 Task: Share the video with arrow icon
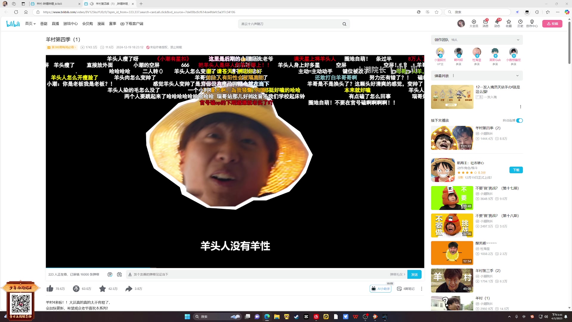129,289
